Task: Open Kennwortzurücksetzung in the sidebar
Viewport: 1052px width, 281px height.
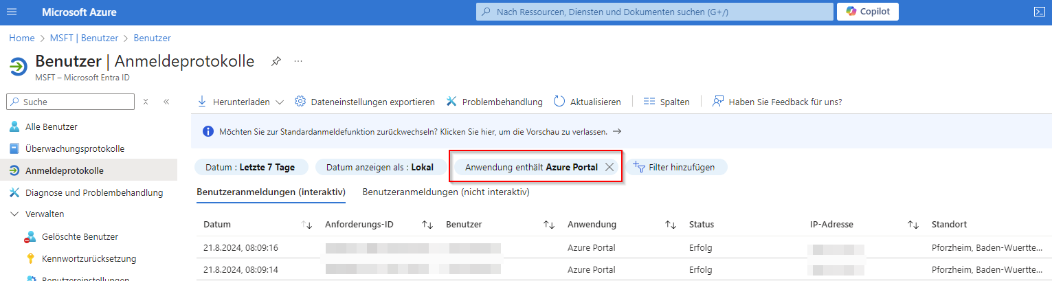Action: (x=89, y=258)
